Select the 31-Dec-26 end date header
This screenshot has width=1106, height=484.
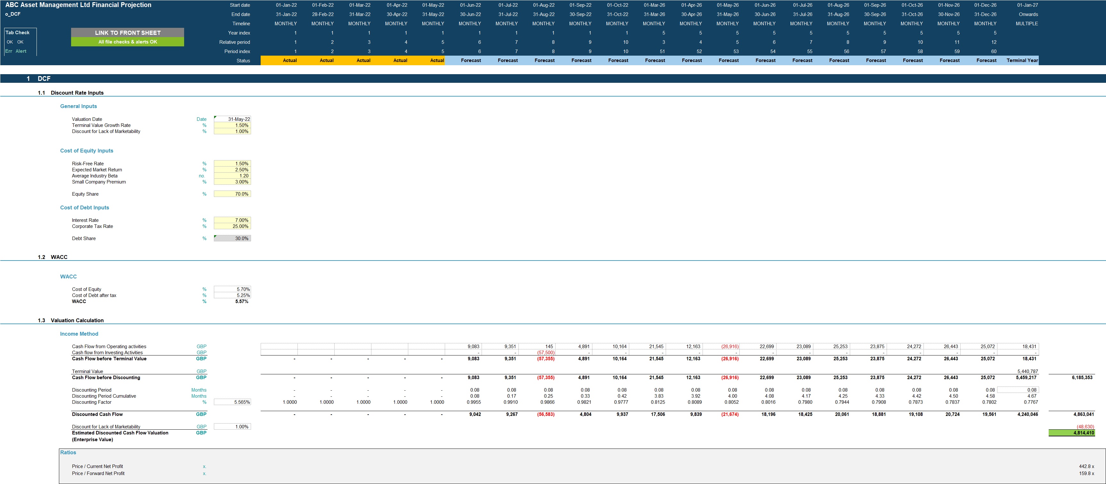(x=985, y=14)
